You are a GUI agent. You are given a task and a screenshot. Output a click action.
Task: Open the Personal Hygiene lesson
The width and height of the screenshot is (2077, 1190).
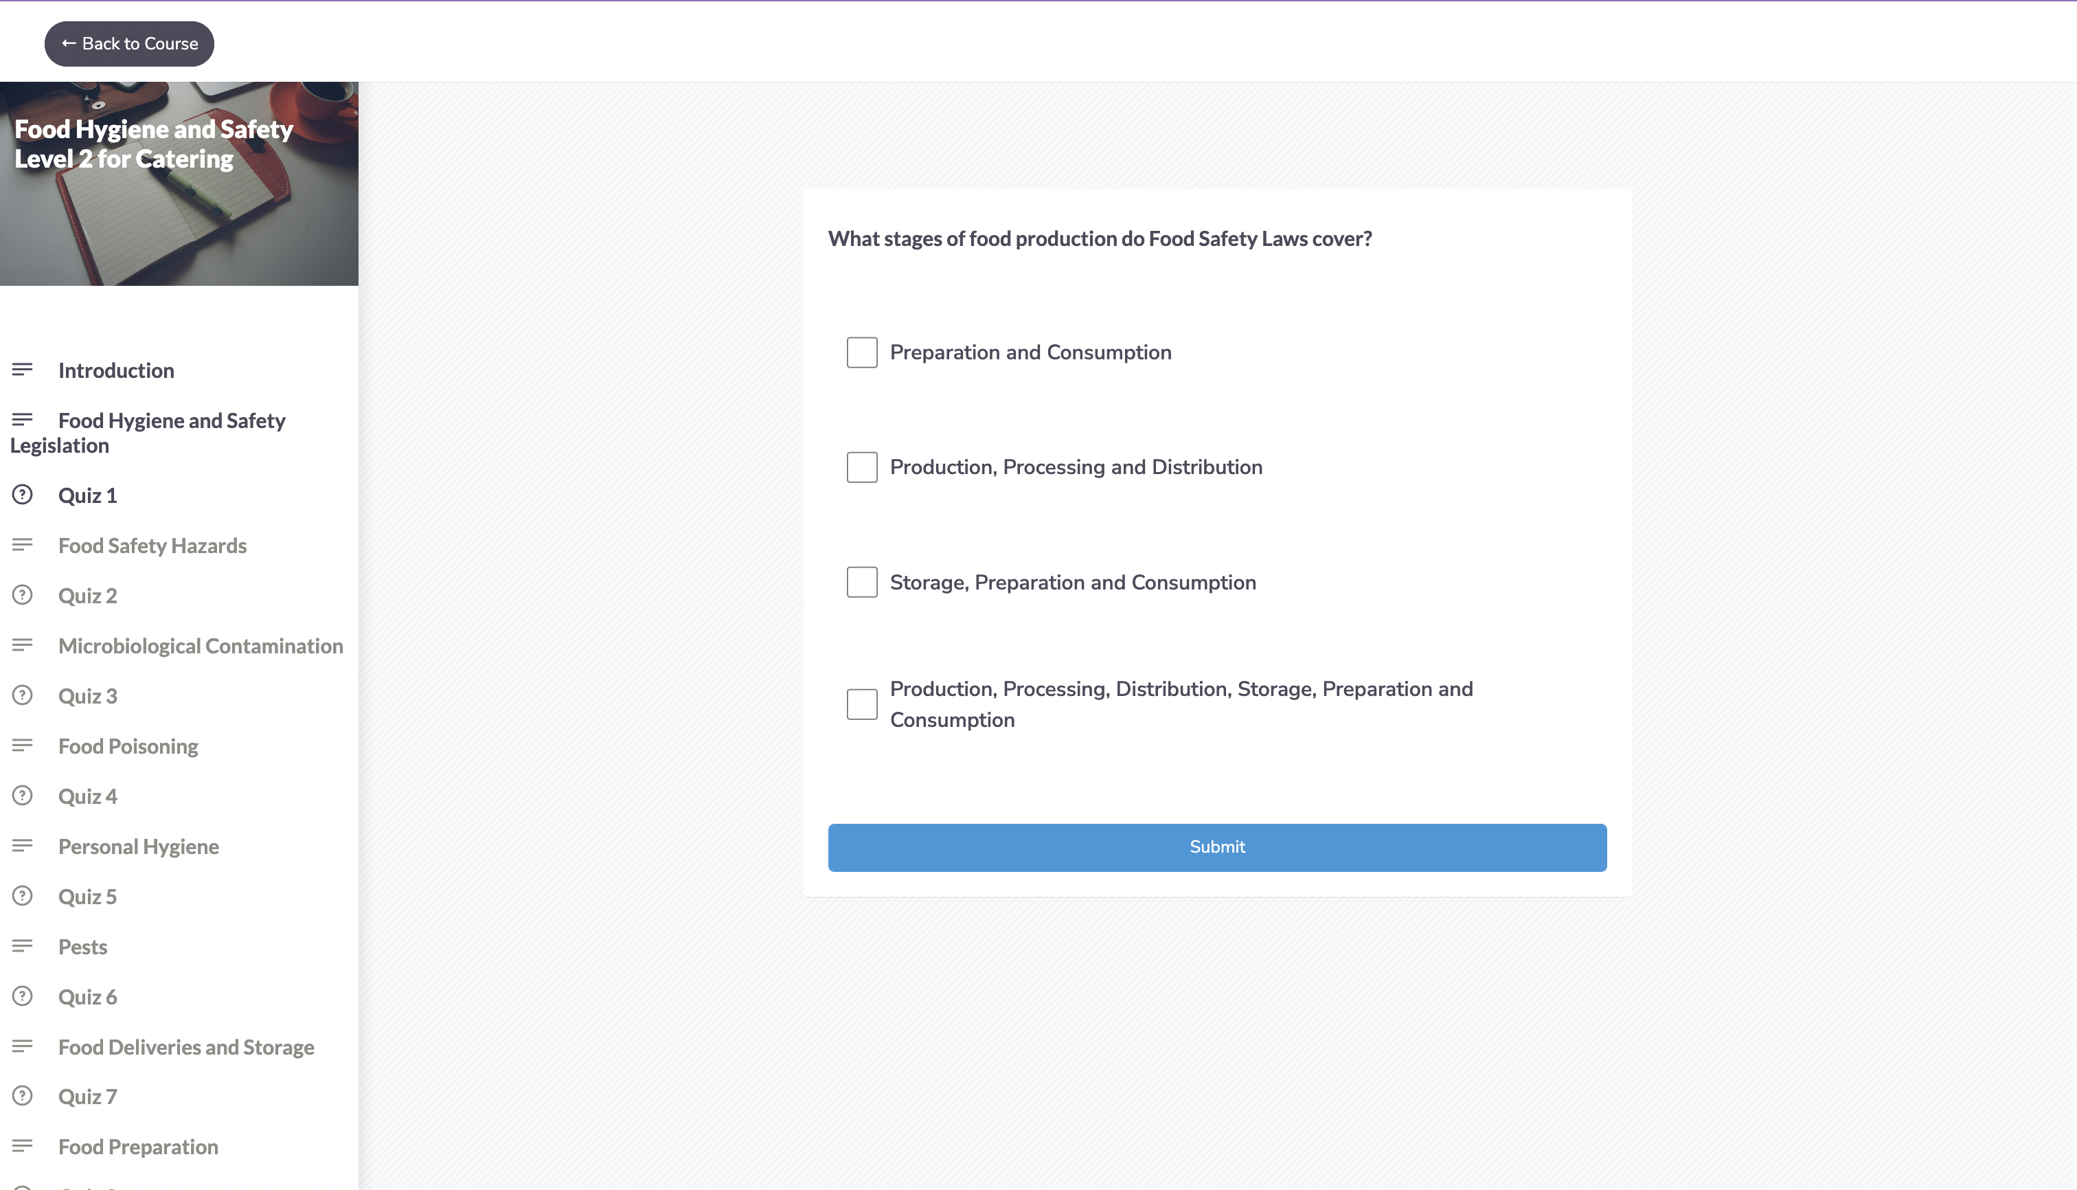pyautogui.click(x=138, y=846)
